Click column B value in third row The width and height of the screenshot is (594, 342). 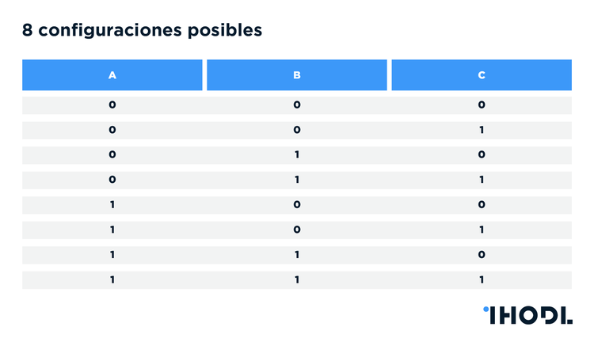297,154
